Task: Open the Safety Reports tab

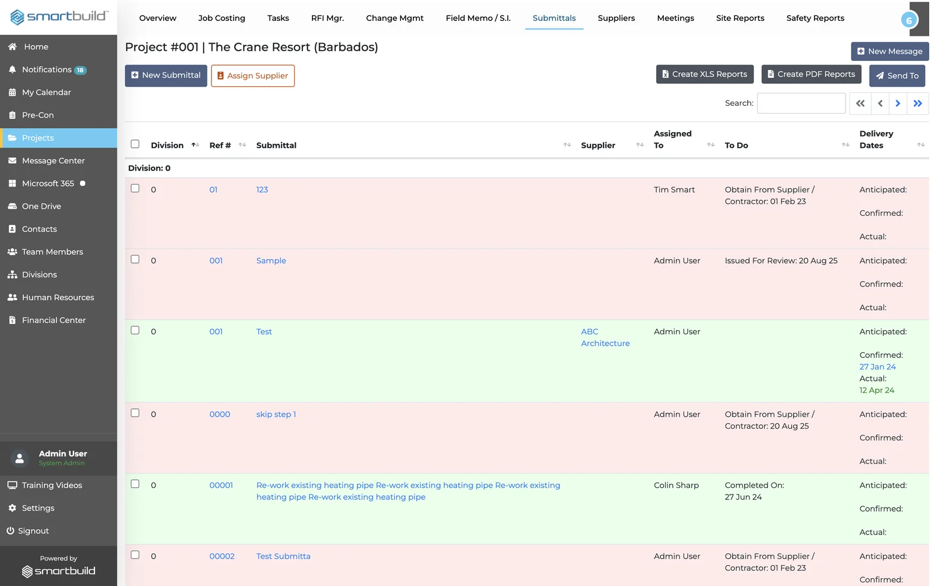Action: click(815, 18)
